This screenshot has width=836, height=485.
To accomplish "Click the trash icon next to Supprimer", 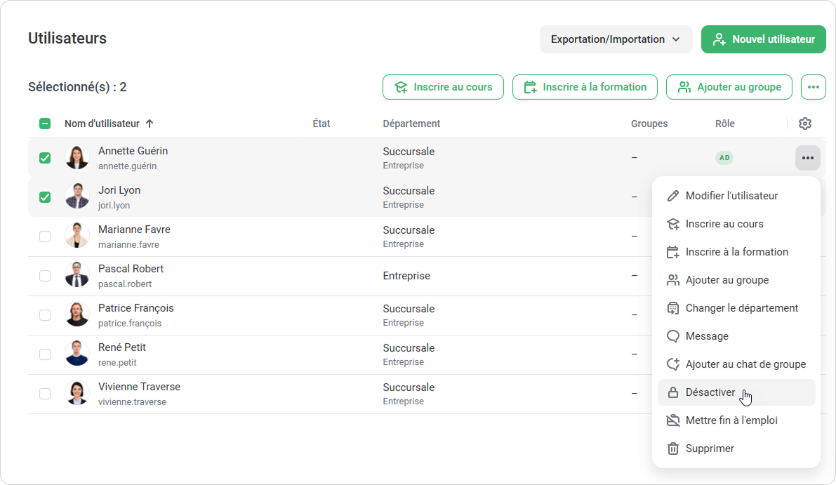I will 672,449.
